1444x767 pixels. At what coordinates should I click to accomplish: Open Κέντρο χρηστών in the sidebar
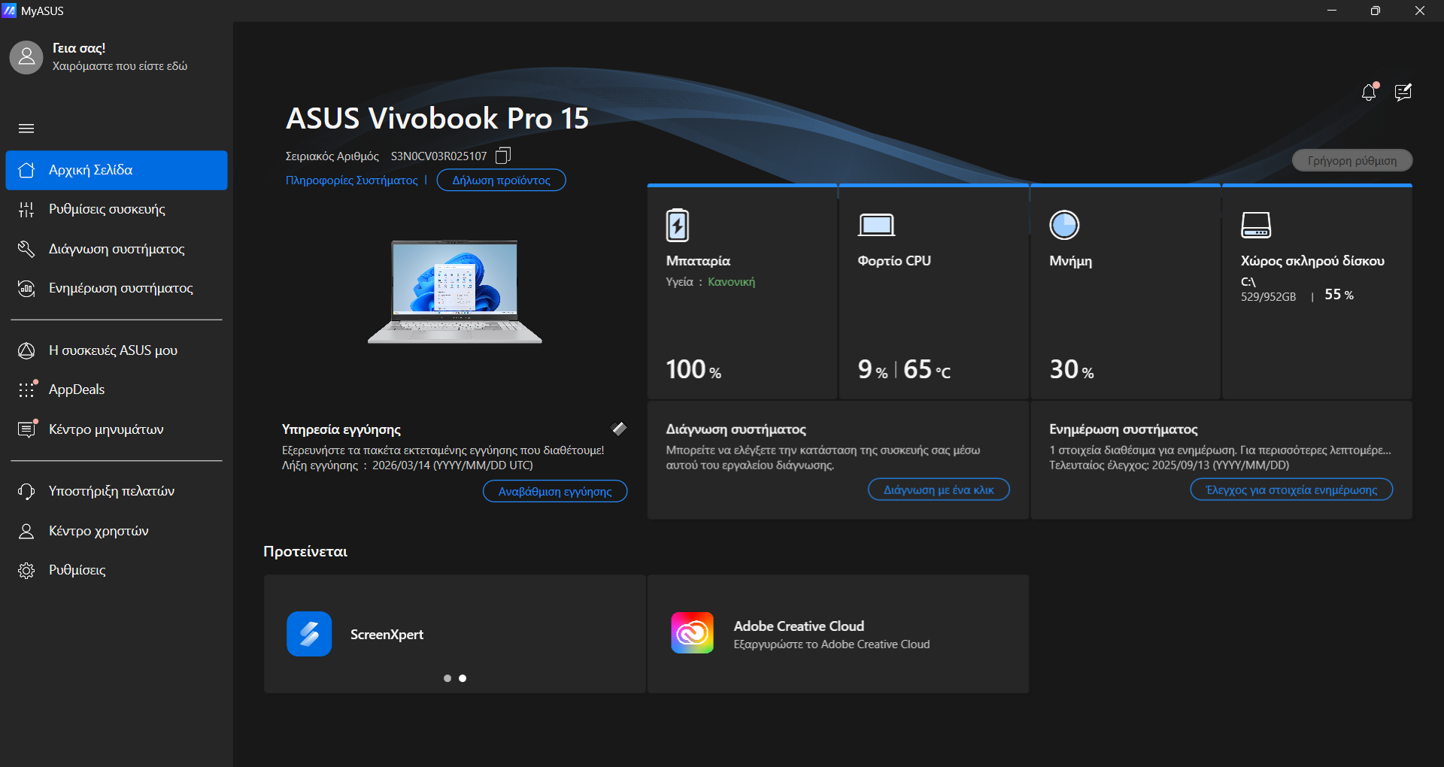[x=117, y=531]
